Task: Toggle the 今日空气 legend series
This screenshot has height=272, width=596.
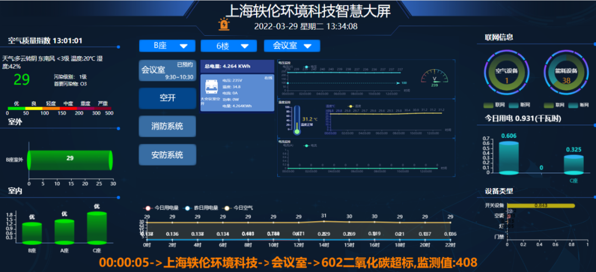Action: pos(238,208)
